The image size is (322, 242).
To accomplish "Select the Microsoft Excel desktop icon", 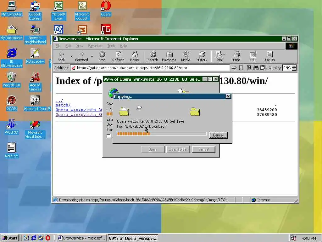I will 58,10.
